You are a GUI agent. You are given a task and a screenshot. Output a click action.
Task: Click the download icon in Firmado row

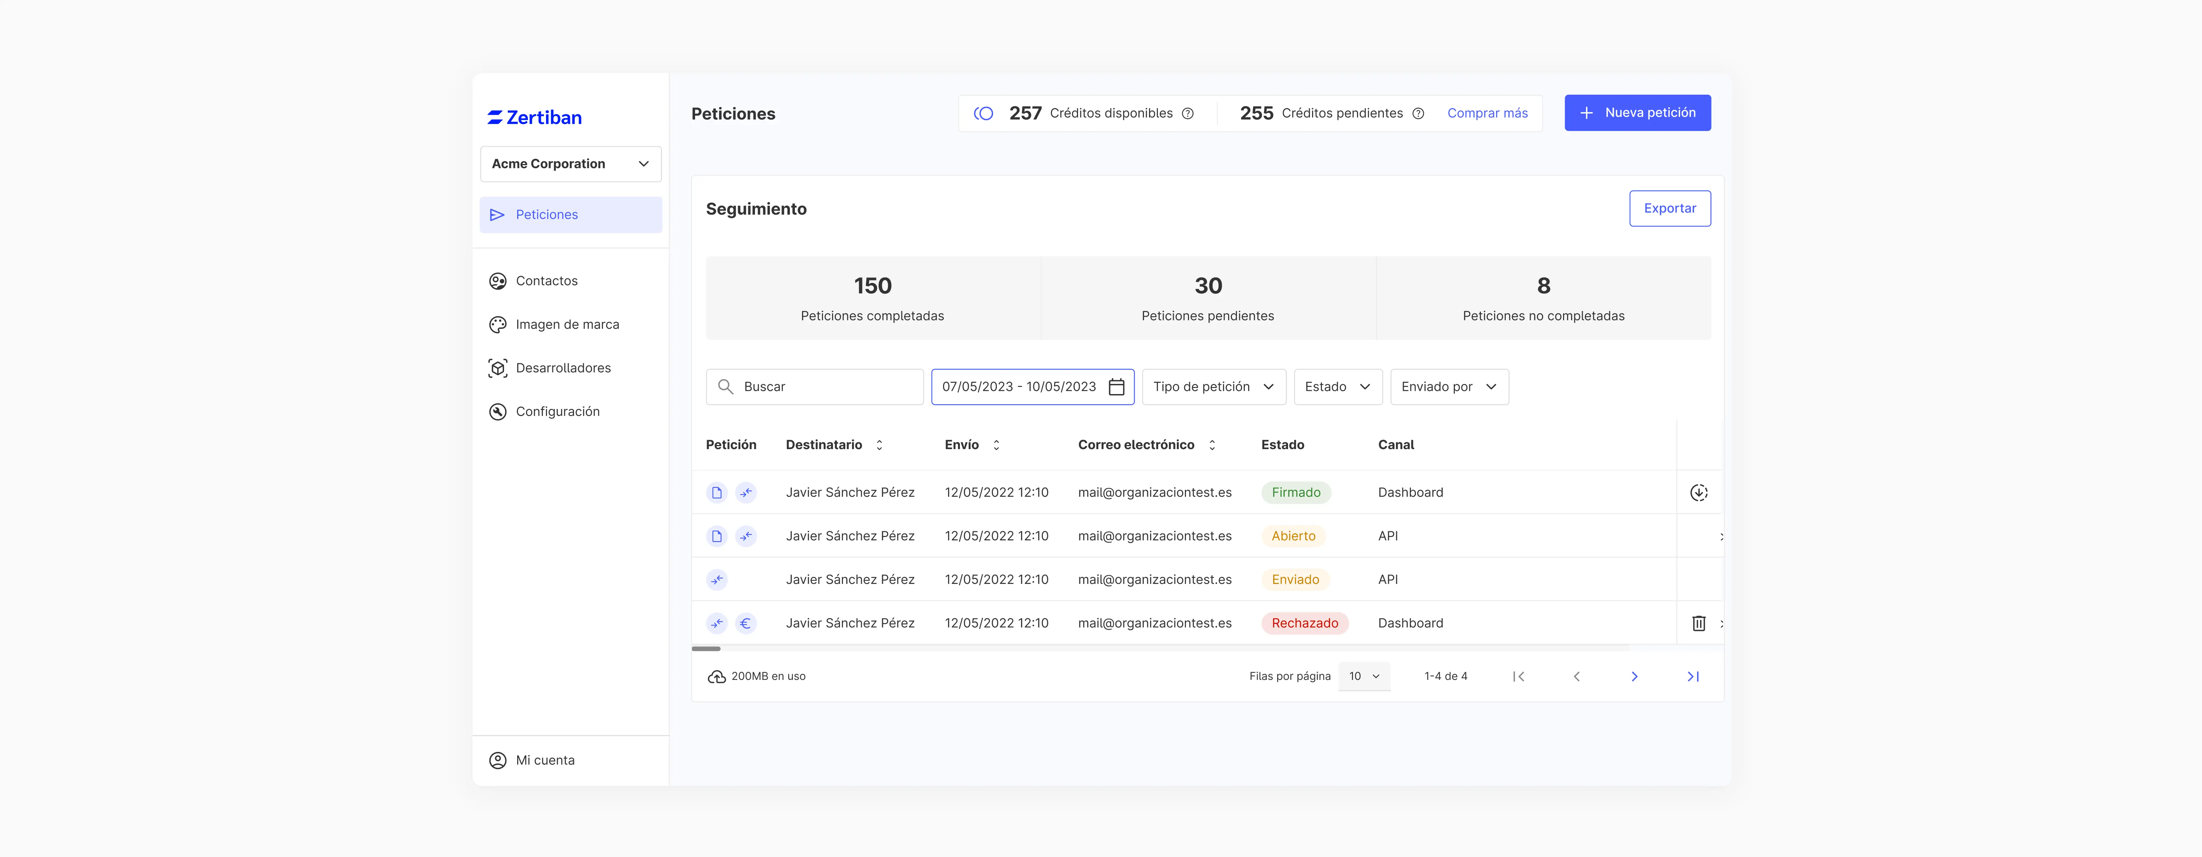[x=1698, y=492]
